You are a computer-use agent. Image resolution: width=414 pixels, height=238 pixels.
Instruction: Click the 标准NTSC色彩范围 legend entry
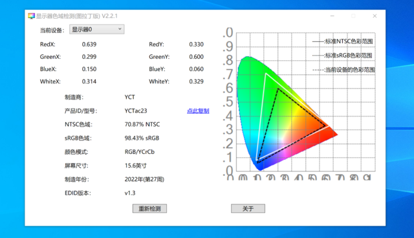tap(342, 41)
